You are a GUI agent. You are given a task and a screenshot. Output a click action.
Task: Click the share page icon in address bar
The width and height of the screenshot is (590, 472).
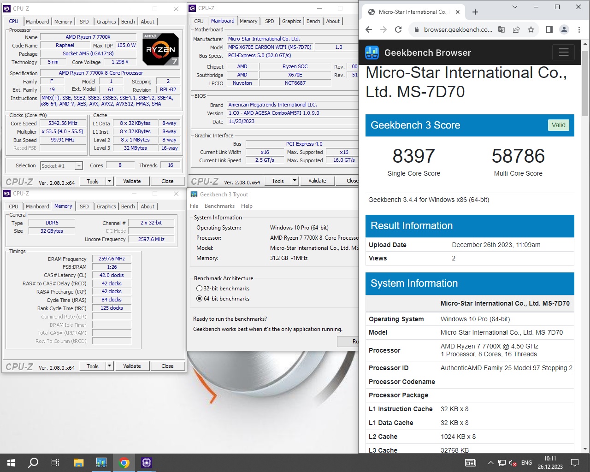516,29
